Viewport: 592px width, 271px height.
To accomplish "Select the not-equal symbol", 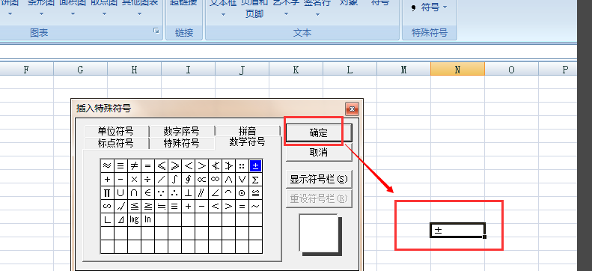I will click(134, 165).
